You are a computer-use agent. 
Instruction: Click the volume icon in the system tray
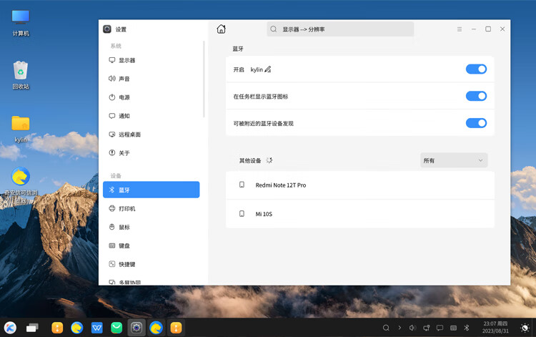[x=413, y=328]
